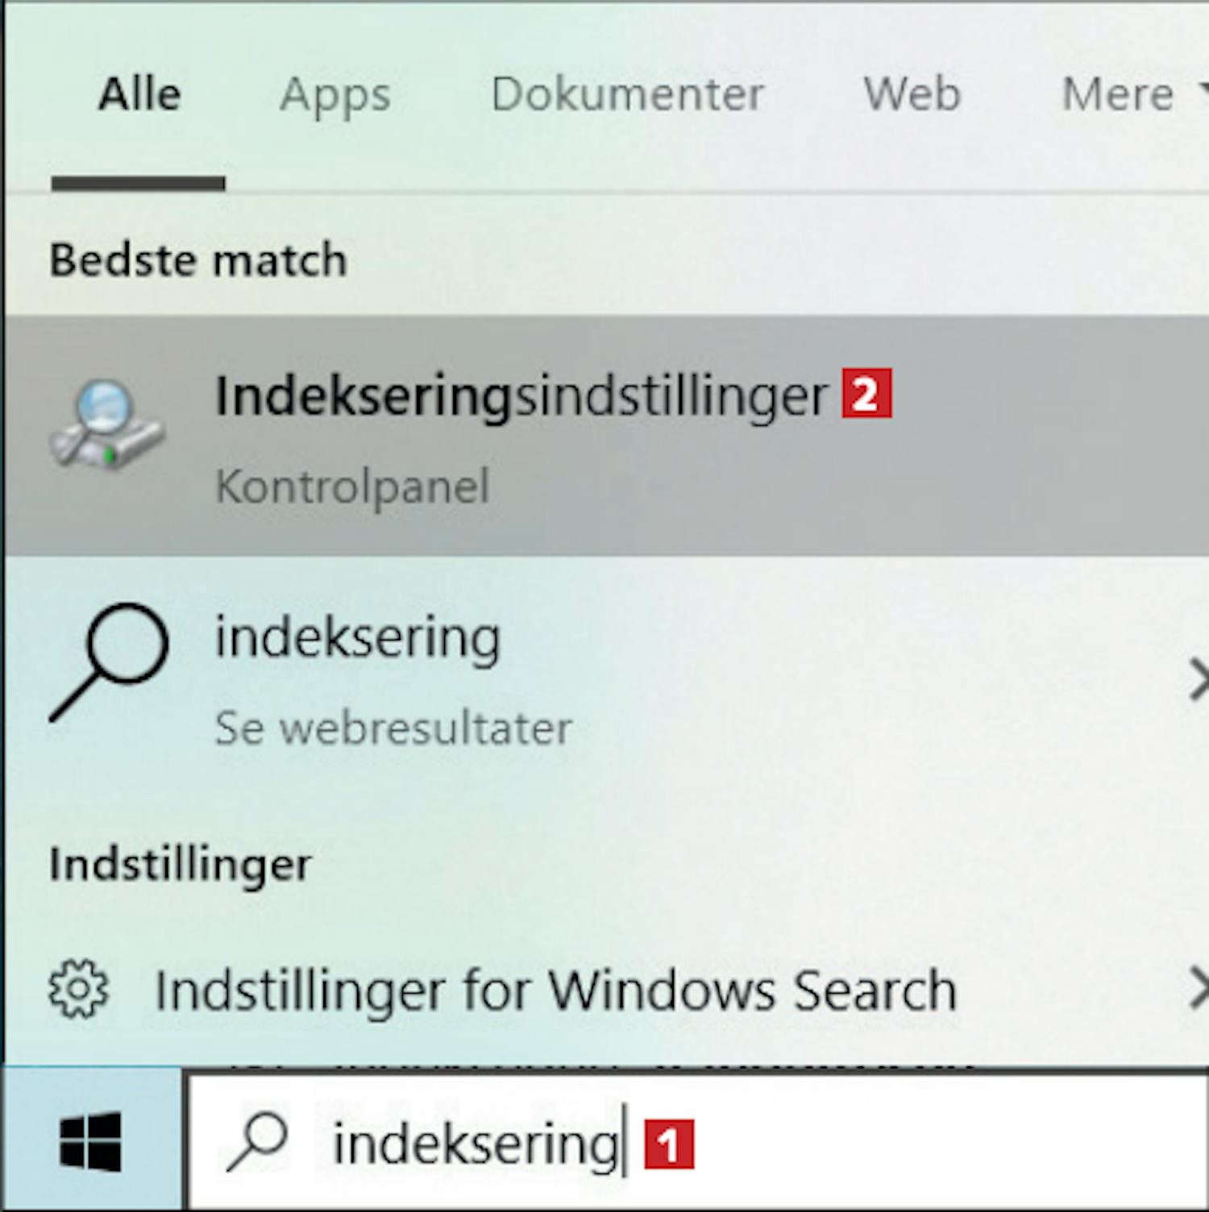Click the gear icon for Windows Search settings
The width and height of the screenshot is (1209, 1212).
pos(78,989)
